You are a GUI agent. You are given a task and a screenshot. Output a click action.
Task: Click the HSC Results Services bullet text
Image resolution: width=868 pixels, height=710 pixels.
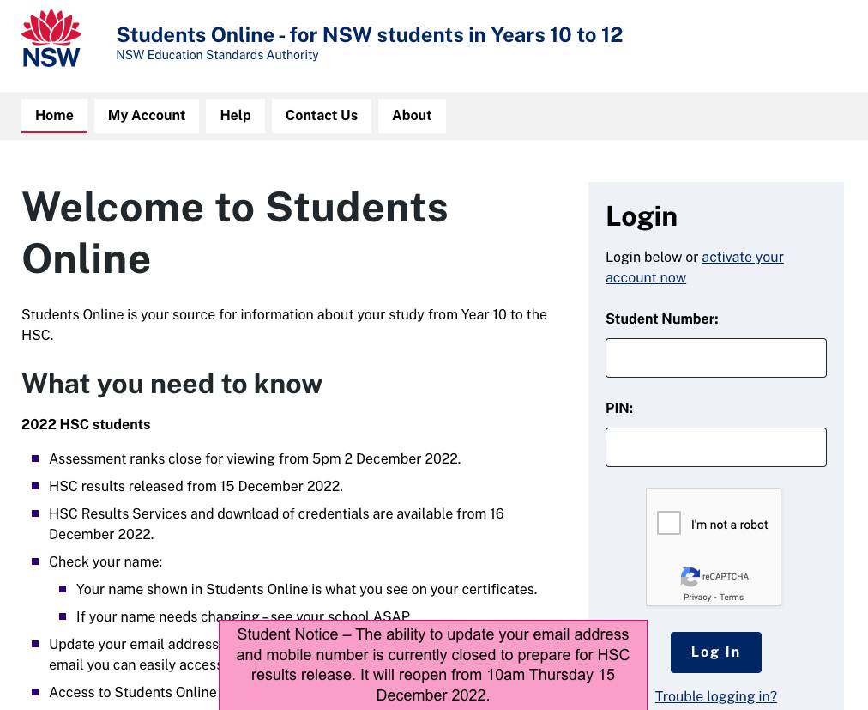click(276, 524)
